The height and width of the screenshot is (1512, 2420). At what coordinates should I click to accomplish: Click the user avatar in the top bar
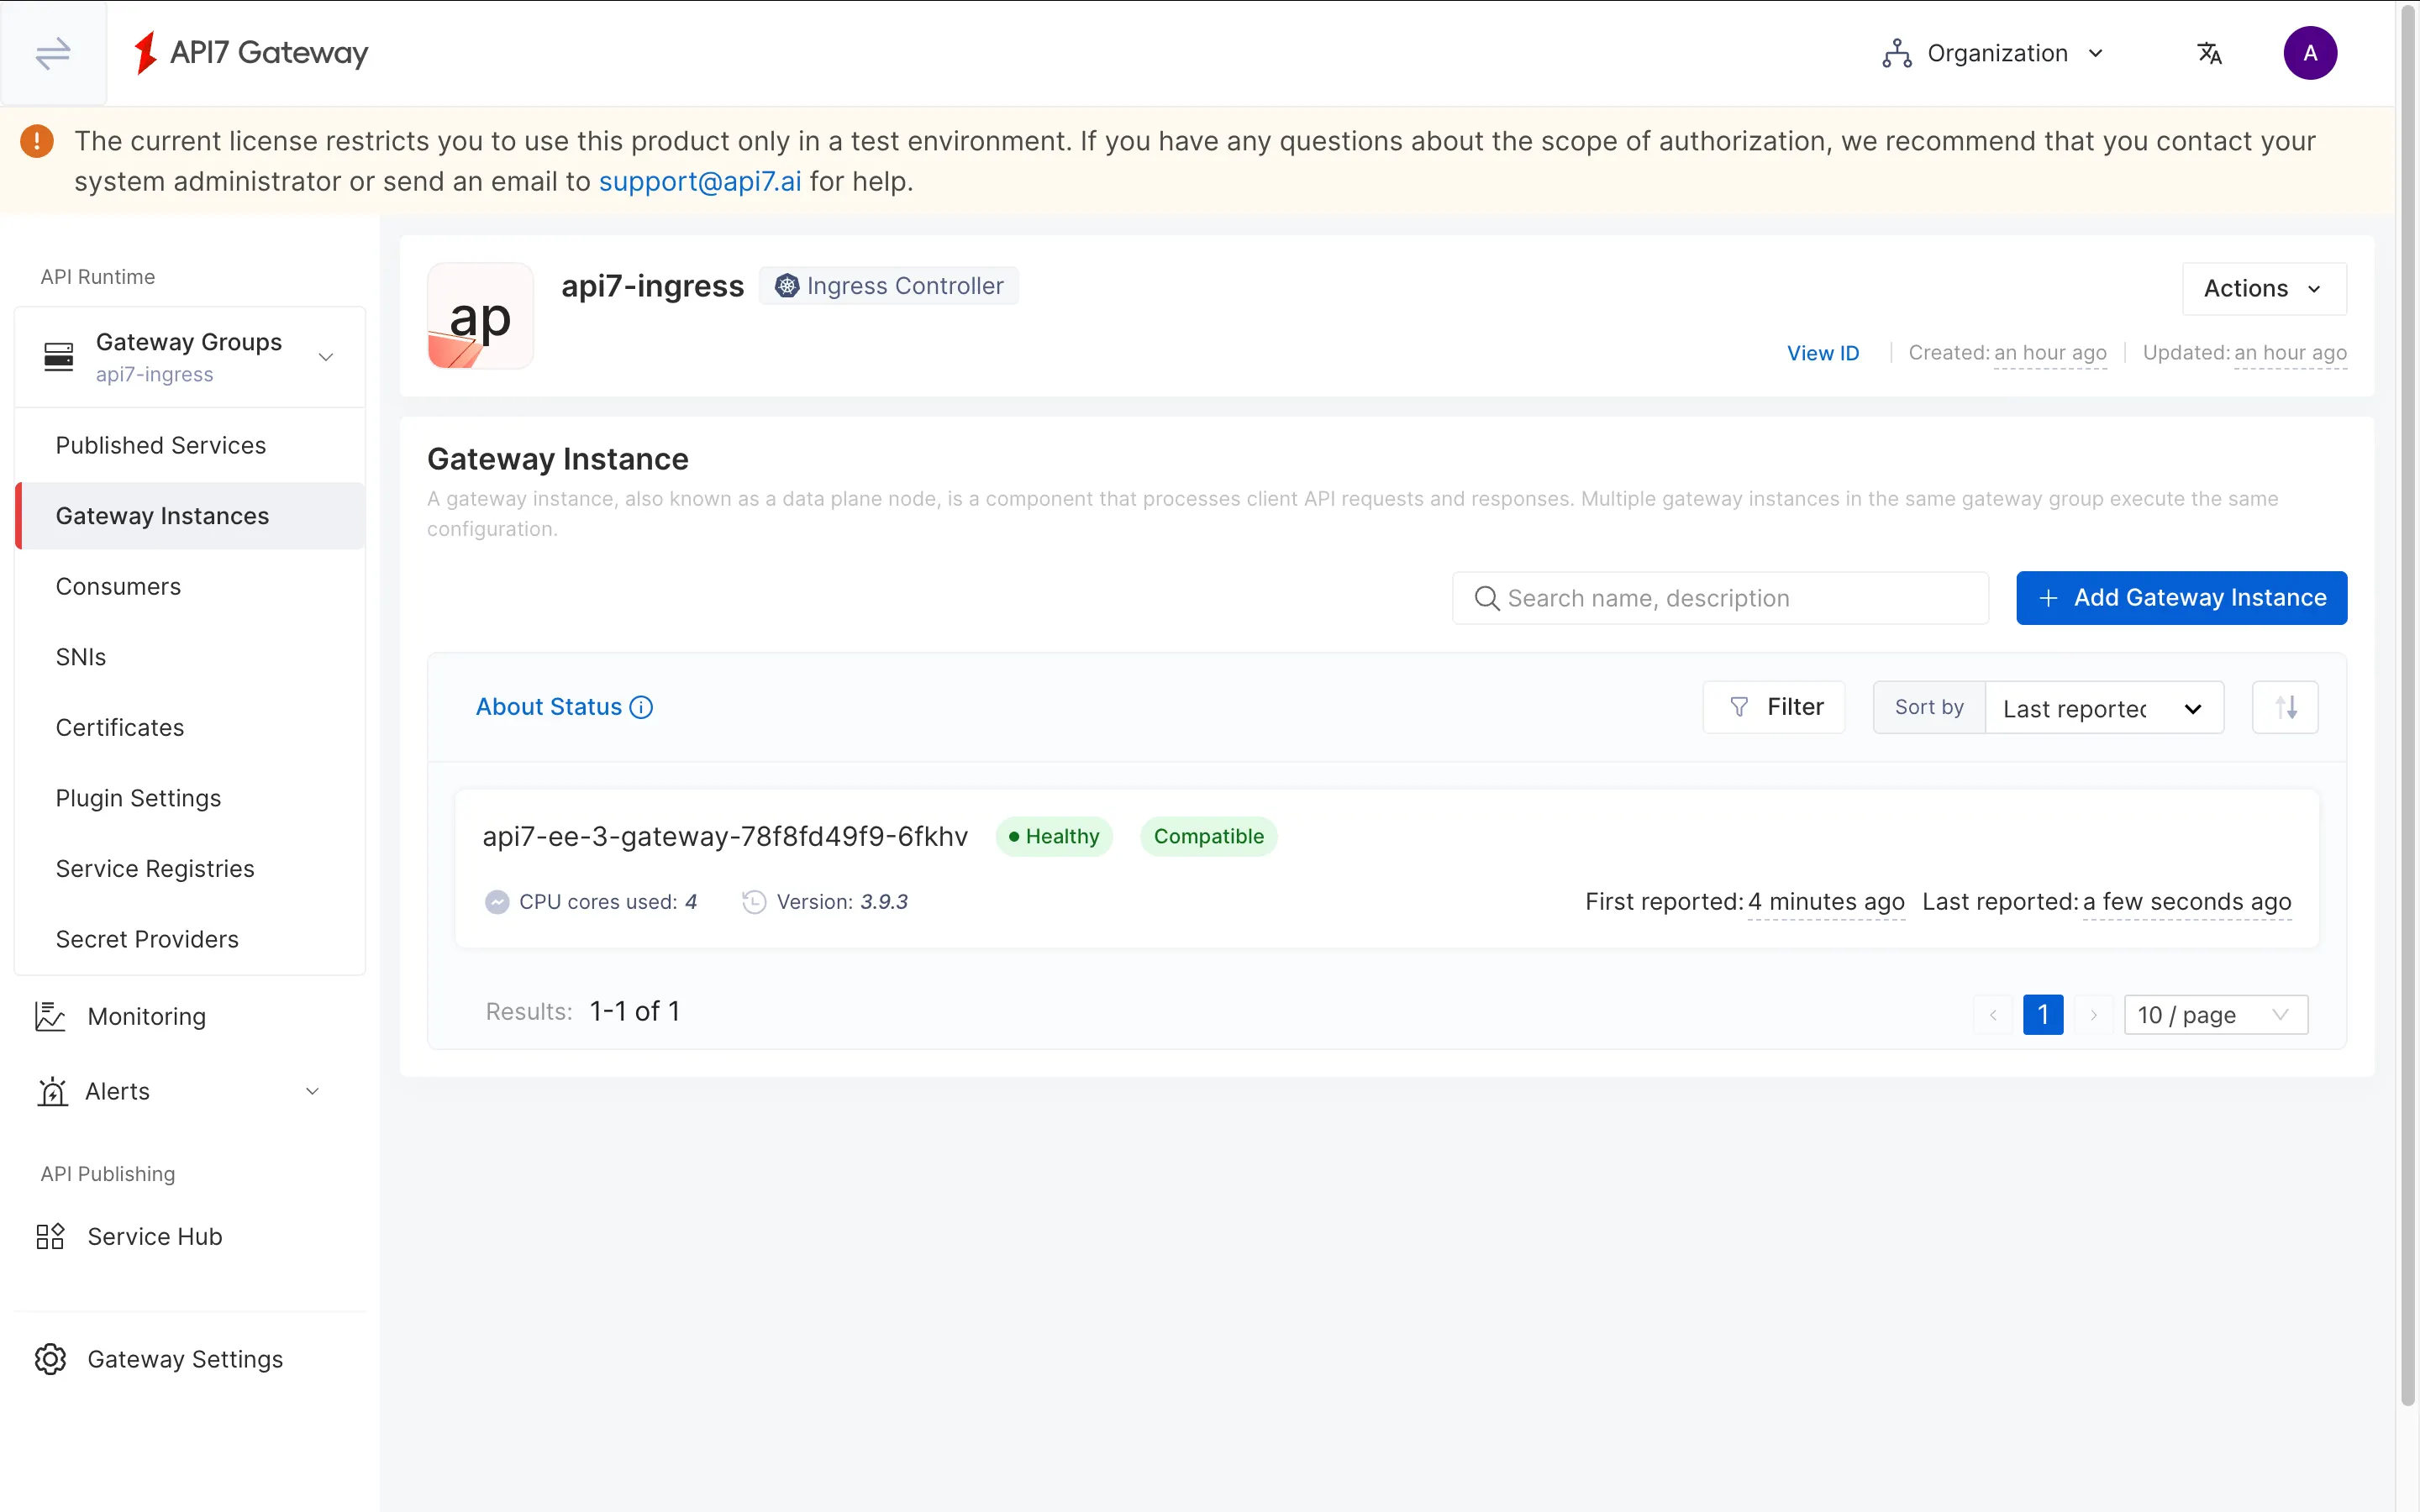(x=2311, y=52)
